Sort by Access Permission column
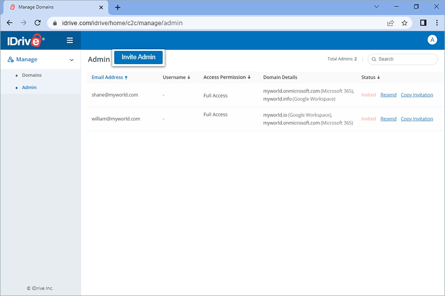The image size is (445, 296). (x=227, y=77)
